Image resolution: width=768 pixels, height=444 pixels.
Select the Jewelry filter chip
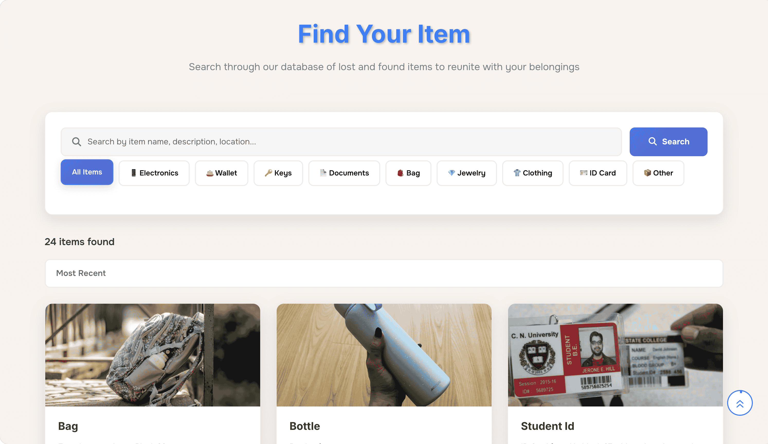coord(467,173)
